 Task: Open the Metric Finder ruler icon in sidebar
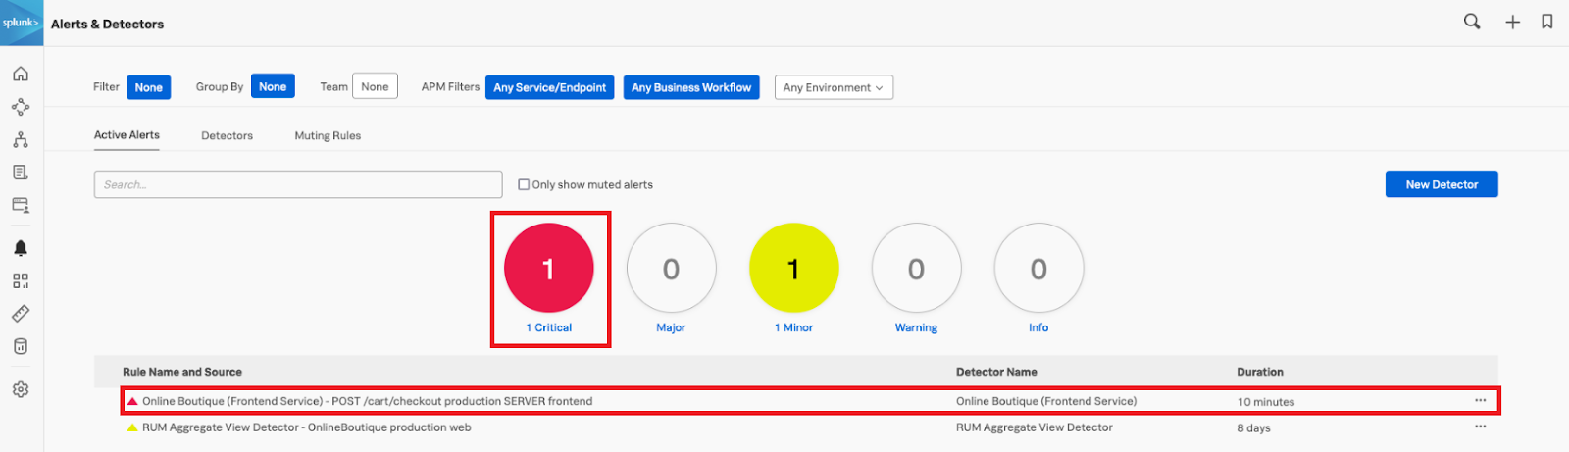[21, 314]
